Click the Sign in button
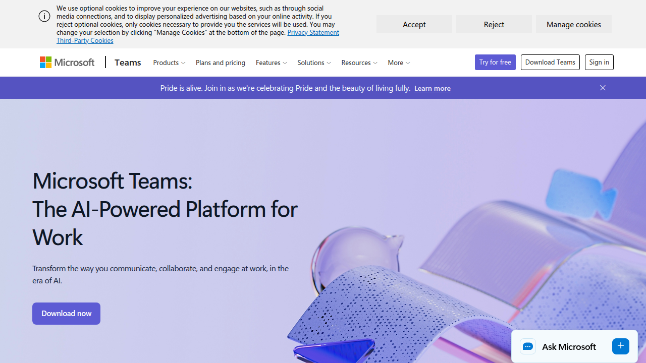The height and width of the screenshot is (363, 646). pyautogui.click(x=599, y=62)
